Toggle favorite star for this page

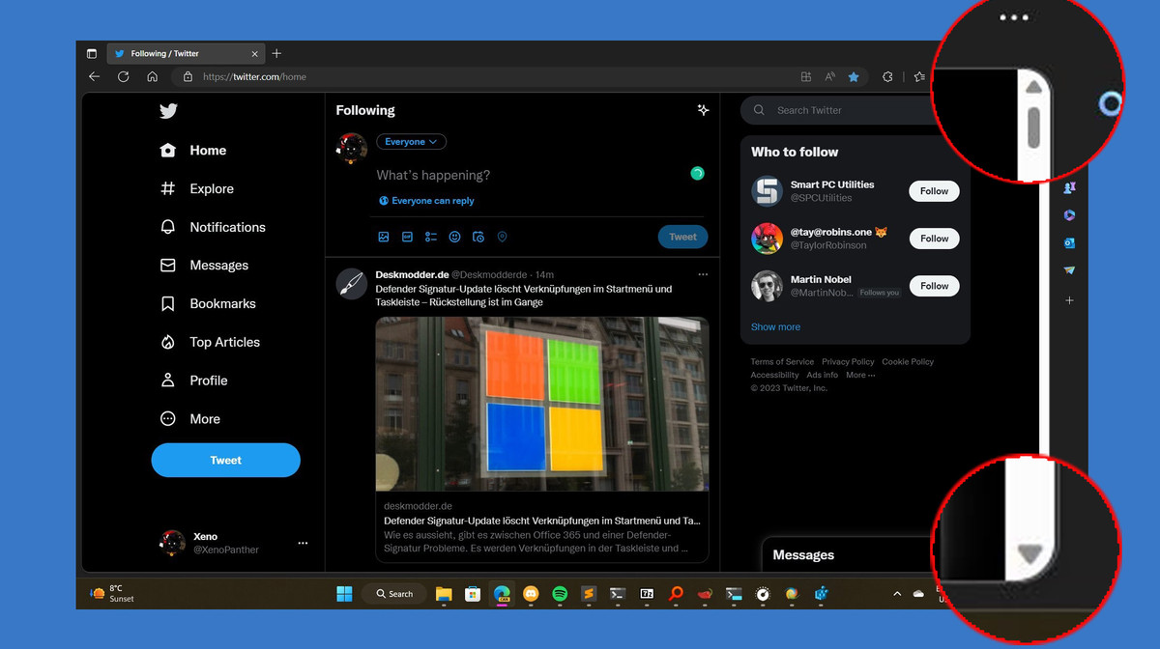854,76
